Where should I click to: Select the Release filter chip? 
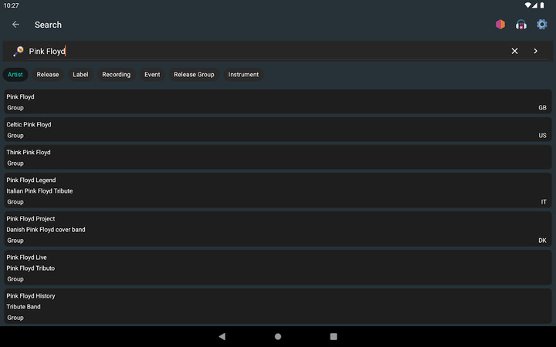pyautogui.click(x=48, y=74)
